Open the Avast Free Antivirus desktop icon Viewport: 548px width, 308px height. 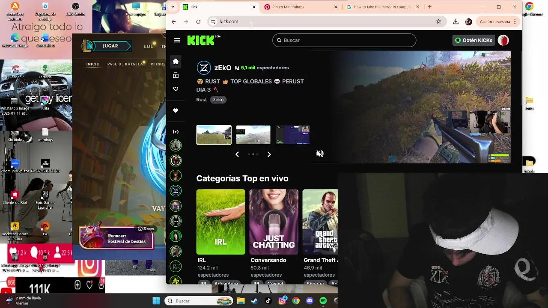(x=15, y=11)
